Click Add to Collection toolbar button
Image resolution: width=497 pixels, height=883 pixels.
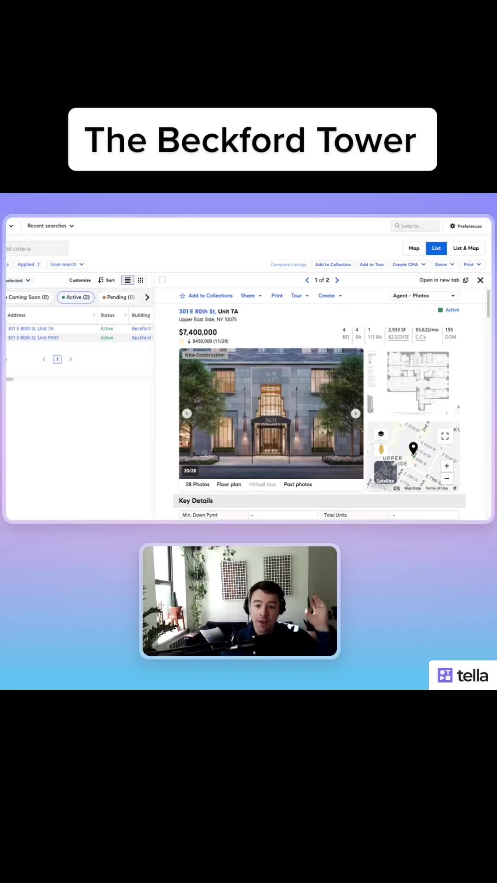click(x=333, y=264)
